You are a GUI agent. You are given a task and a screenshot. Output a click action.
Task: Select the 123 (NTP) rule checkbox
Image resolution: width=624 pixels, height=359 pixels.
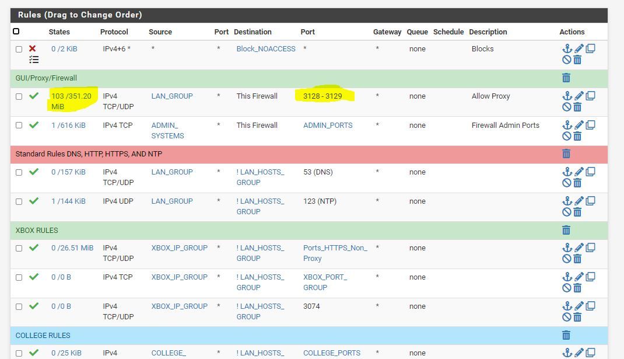(x=19, y=201)
